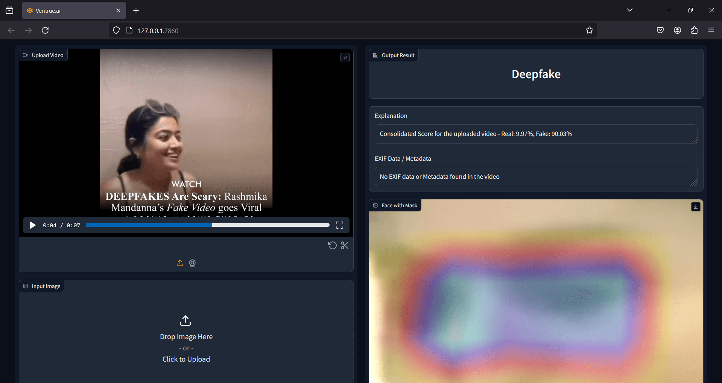The image size is (722, 383).
Task: Select the Veritrue.ai tab
Action: [x=74, y=11]
